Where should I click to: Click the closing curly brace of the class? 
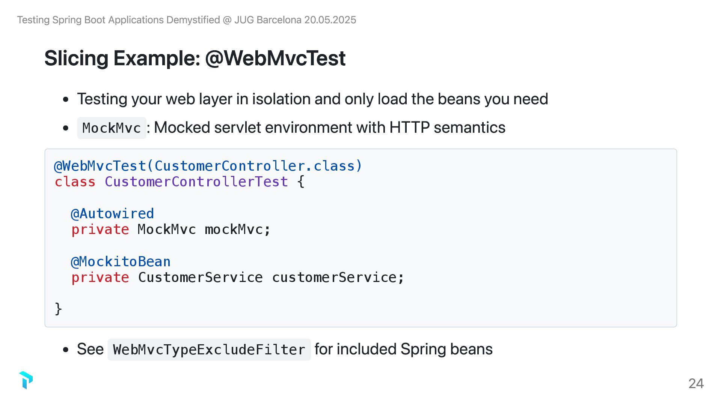pos(58,309)
